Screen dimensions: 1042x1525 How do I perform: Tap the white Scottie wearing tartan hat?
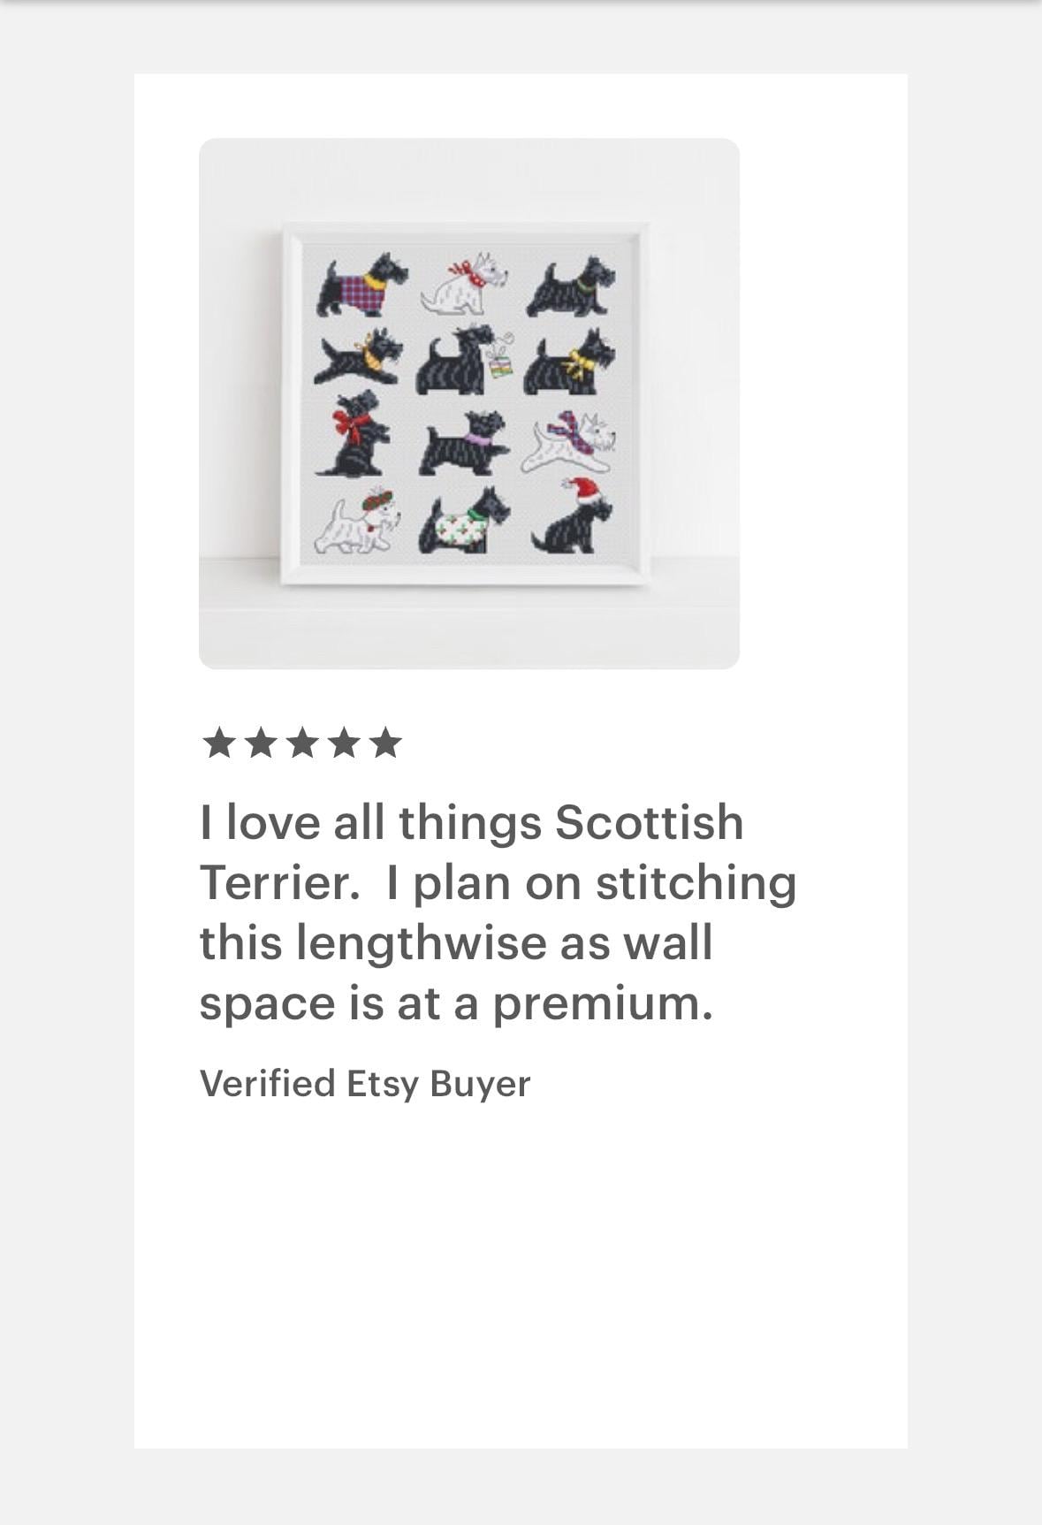tap(357, 523)
